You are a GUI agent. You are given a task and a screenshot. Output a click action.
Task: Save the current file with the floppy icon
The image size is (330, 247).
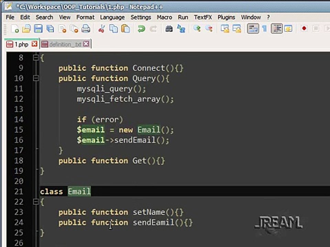(38, 28)
